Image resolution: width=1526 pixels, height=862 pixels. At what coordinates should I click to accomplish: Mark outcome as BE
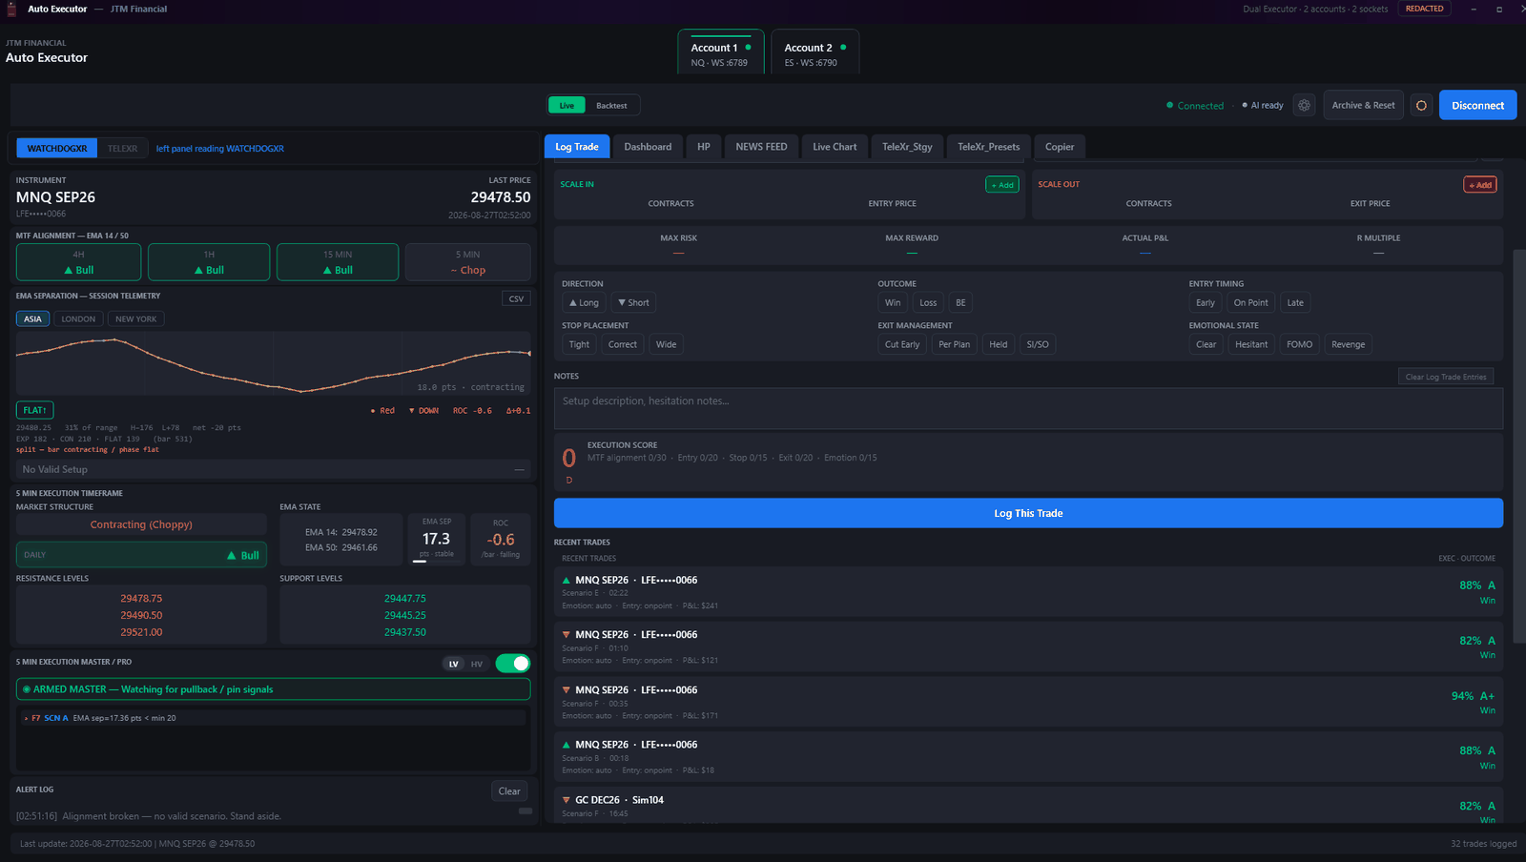pyautogui.click(x=960, y=303)
